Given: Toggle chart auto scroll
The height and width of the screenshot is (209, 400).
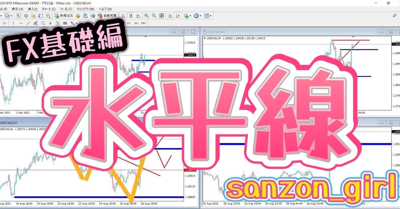Looking at the screenshot, I should point(171,16).
